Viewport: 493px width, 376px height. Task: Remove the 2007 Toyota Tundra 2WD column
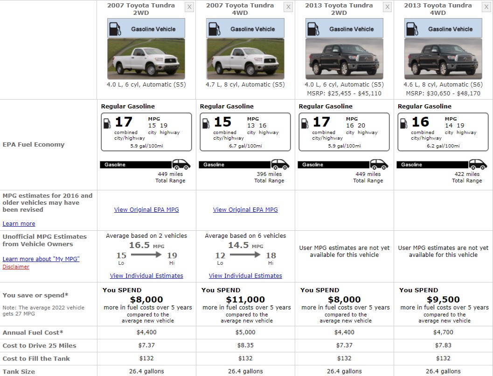(189, 7)
